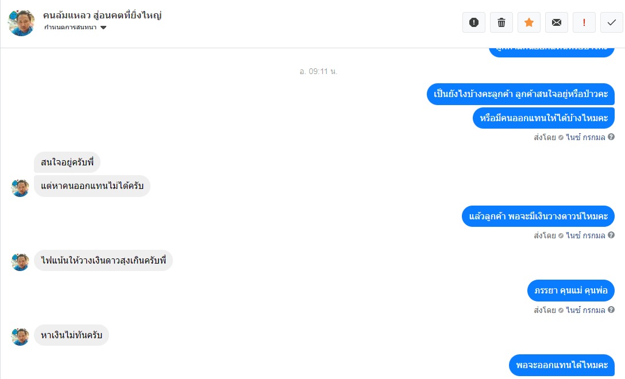
Task: Click avatar next to หาเงินไม่ทันครับ message
Action: (20, 337)
